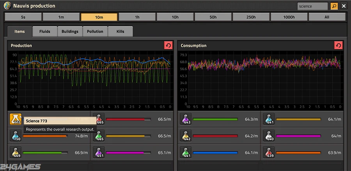Image resolution: width=351 pixels, height=171 pixels.
Task: Click the magenta bar beside consumption pack 640
Action: 298,136
